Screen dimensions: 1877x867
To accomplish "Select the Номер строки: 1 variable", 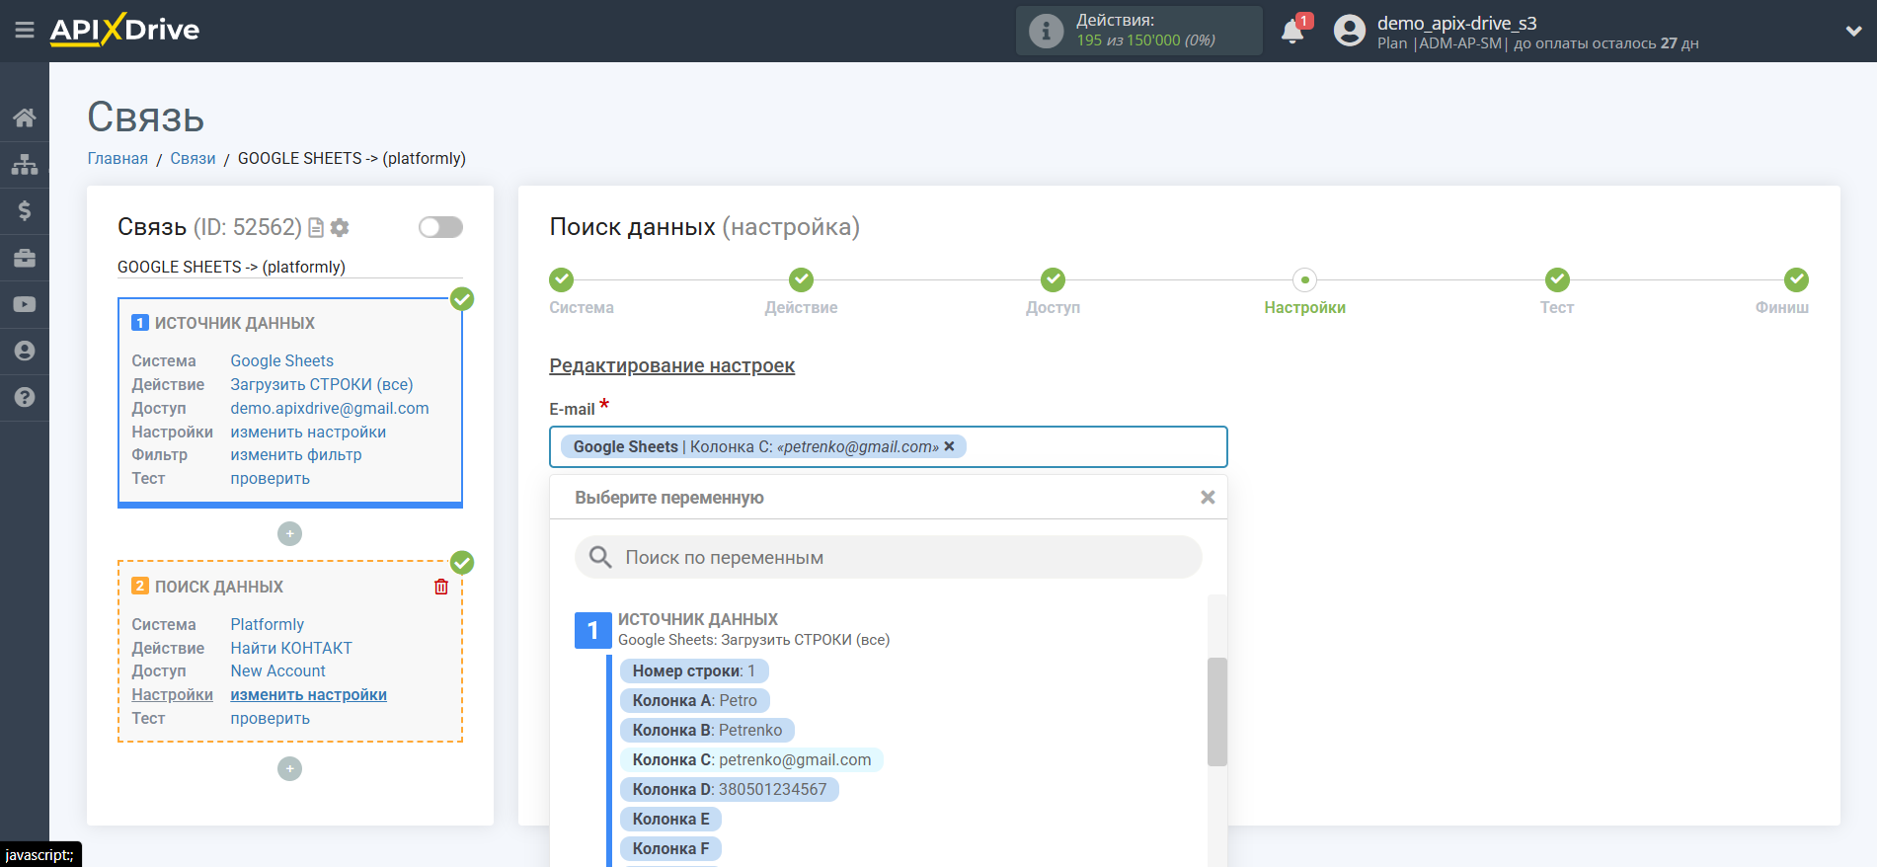I will click(x=693, y=670).
